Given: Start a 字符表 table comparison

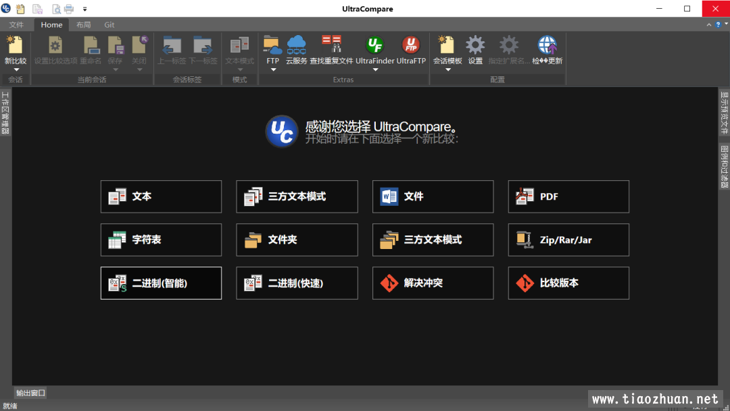Looking at the screenshot, I should point(161,240).
